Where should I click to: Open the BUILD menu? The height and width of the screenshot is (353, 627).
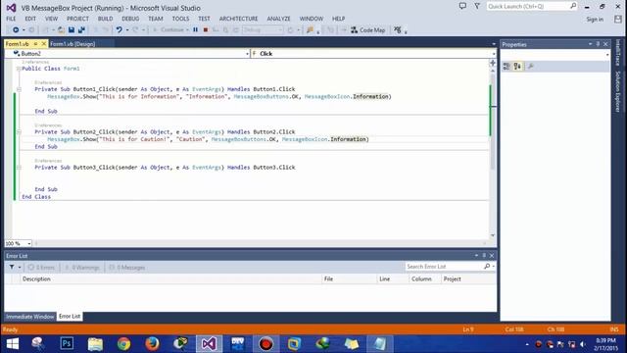[x=105, y=19]
